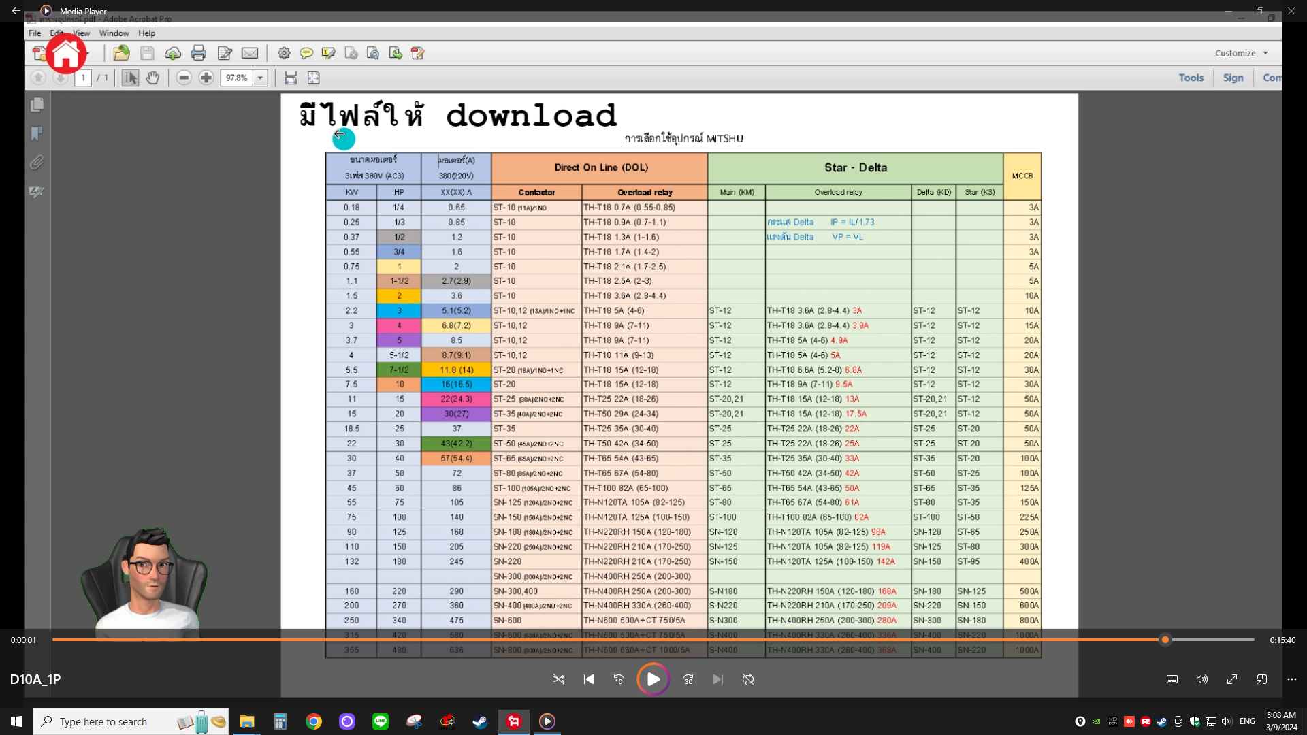Switch to mini player view
The image size is (1307, 735).
pos(1262,679)
